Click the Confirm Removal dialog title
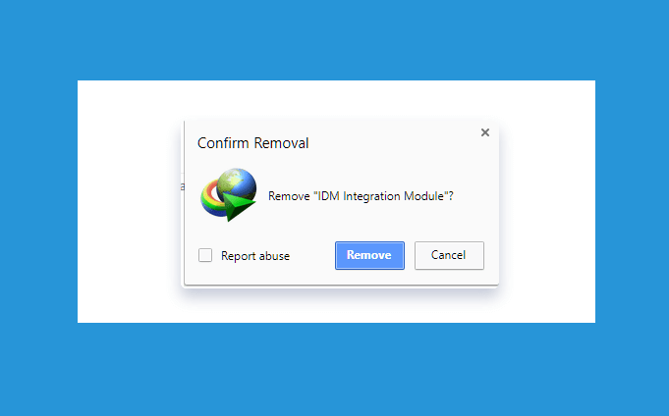Screen dimensions: 669x416 [253, 143]
